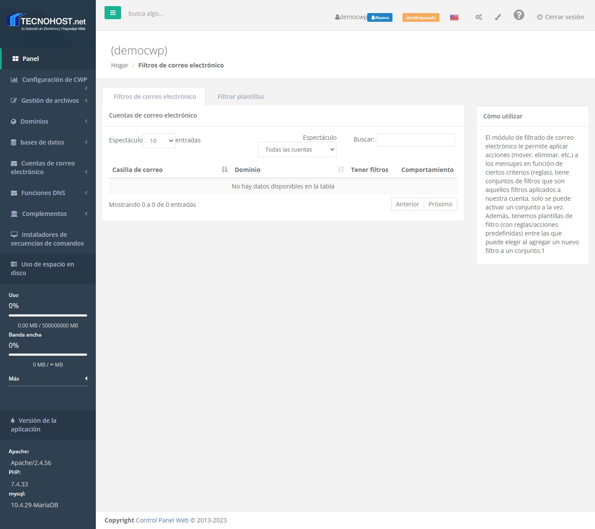Open the settings gears icon
Image resolution: width=595 pixels, height=529 pixels.
[x=478, y=17]
